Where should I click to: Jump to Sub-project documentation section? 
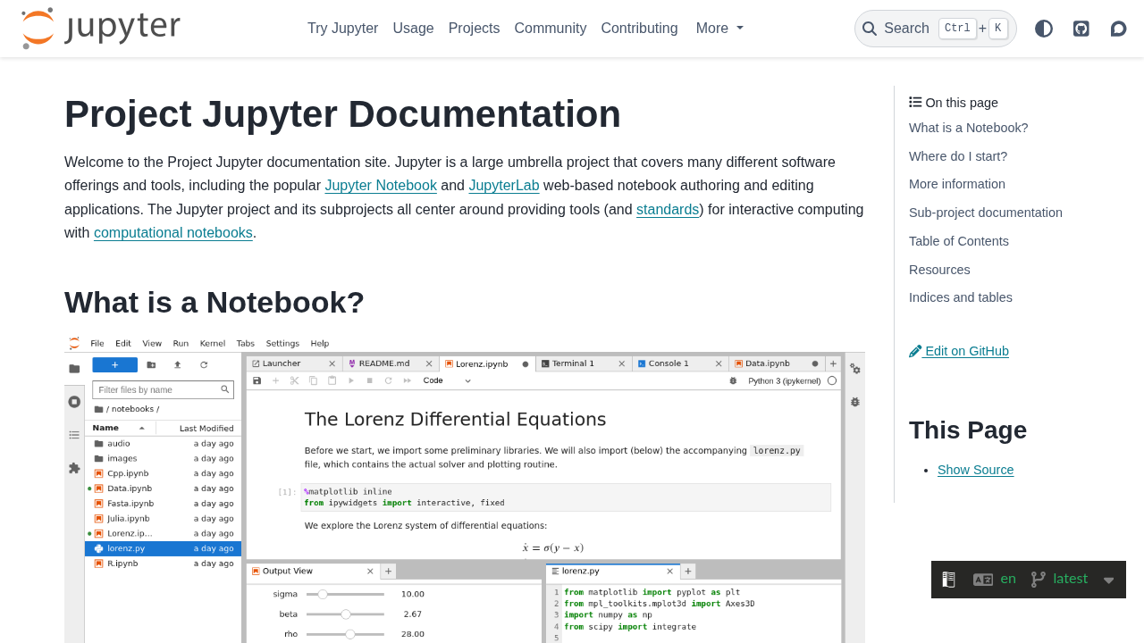985,213
